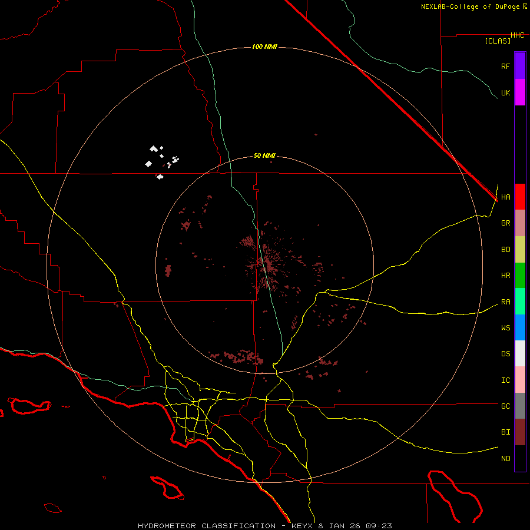
Task: Click the purple RF color swatch
Action: pos(520,66)
